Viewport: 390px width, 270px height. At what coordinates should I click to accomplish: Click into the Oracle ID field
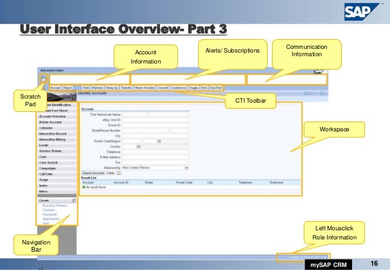click(155, 125)
